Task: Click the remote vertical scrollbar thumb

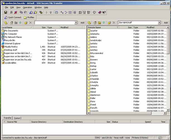Action: (x=168, y=42)
